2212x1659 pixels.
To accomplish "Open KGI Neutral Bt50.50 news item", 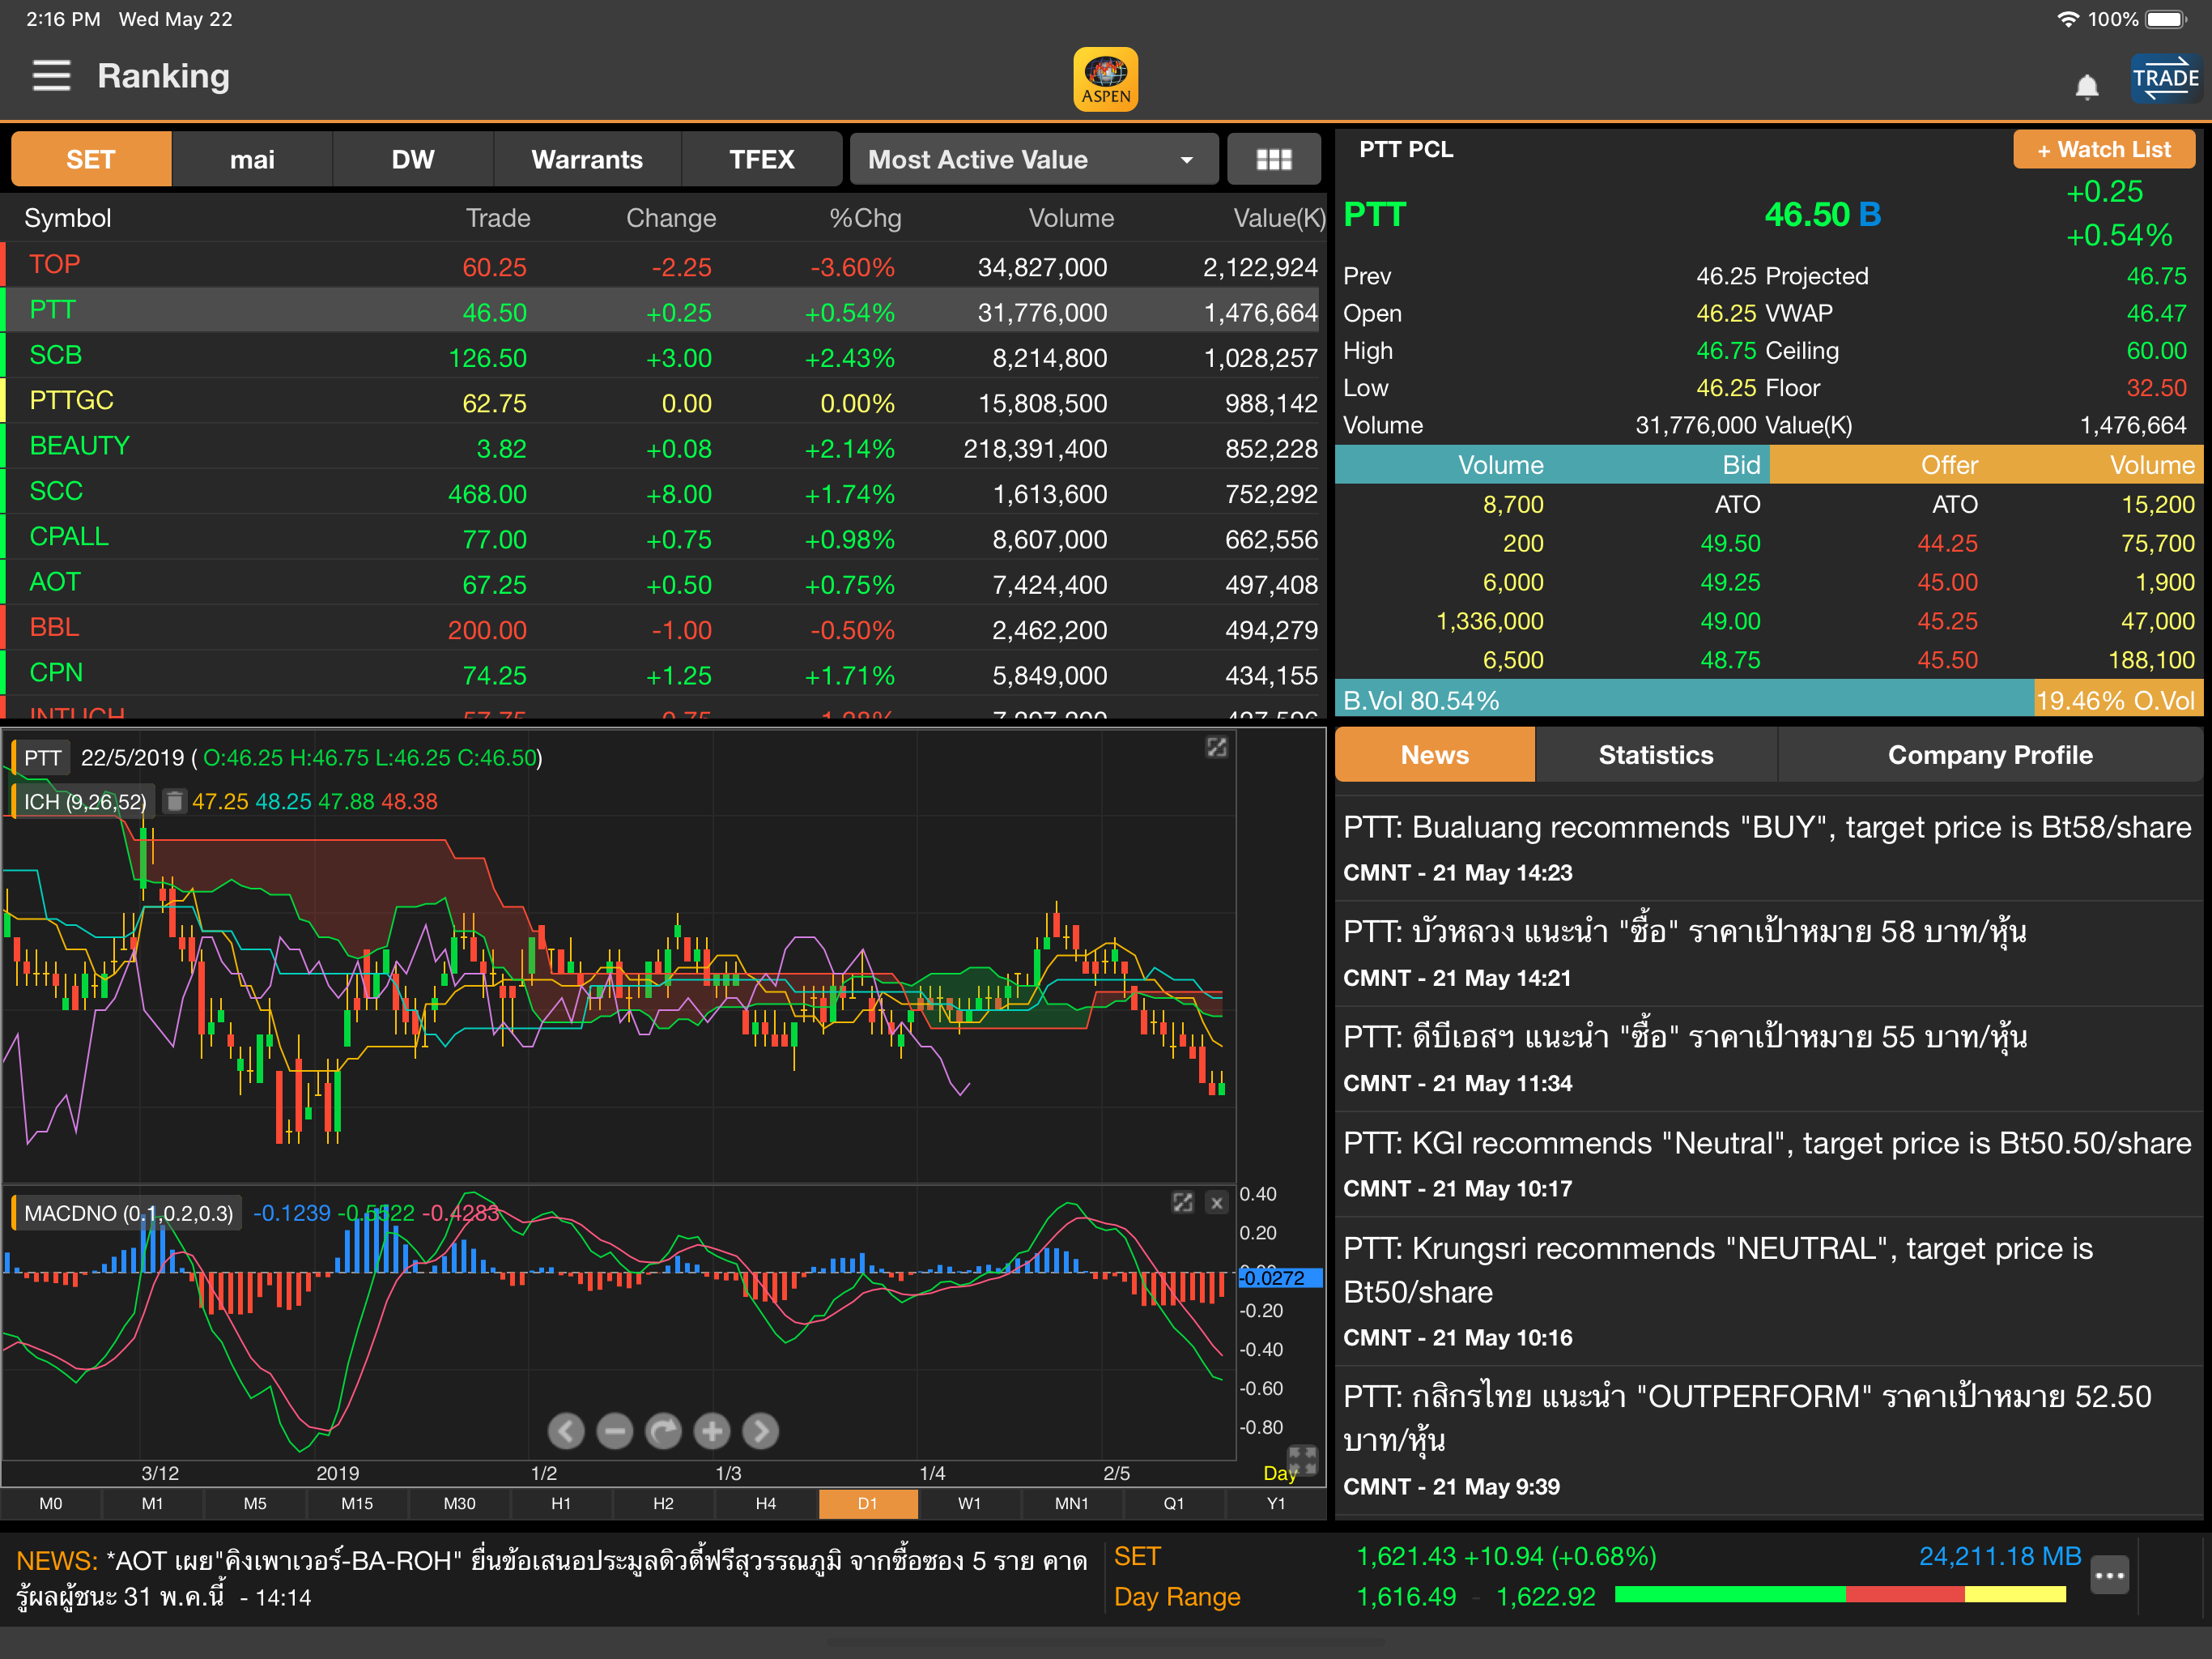I will 1768,1164.
